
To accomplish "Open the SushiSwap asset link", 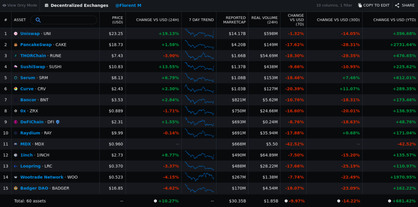I will point(33,67).
